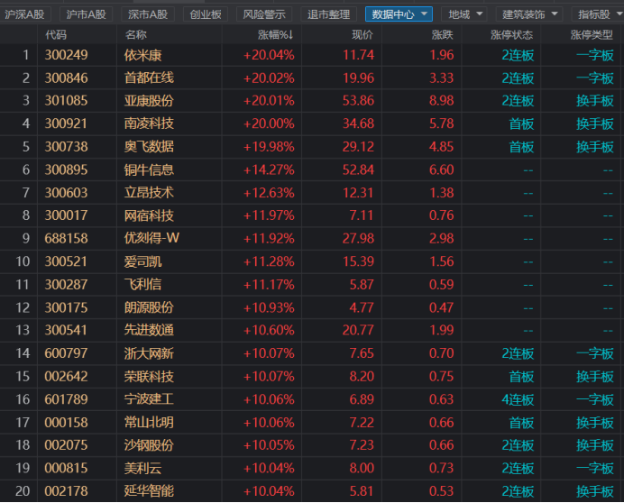Select the 退市整理 tab
Viewport: 624px width, 503px height.
pos(328,14)
